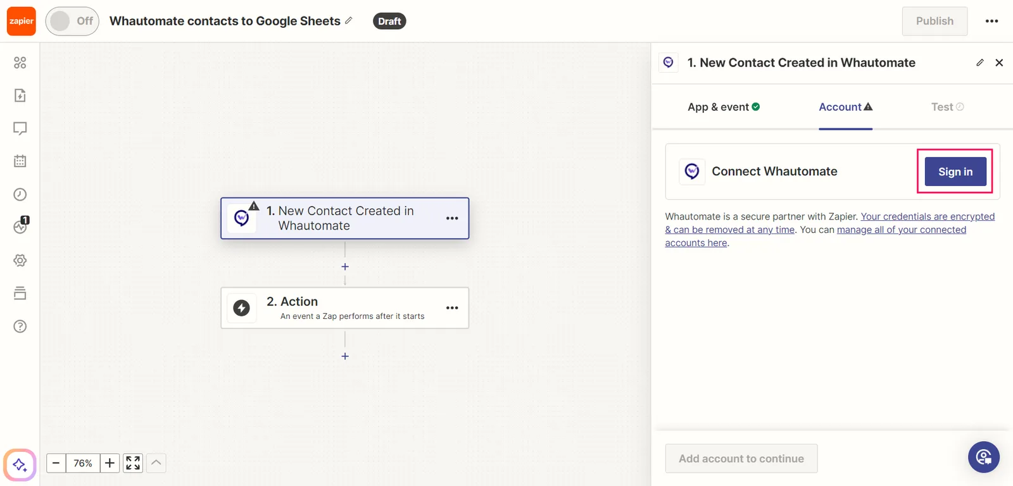Screen dimensions: 1013x486
Task: Add a step after Action
Action: 345,356
